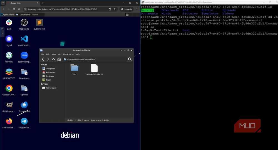Open the Signal desktop icon
This screenshot has height=150, width=278.
tap(9, 39)
